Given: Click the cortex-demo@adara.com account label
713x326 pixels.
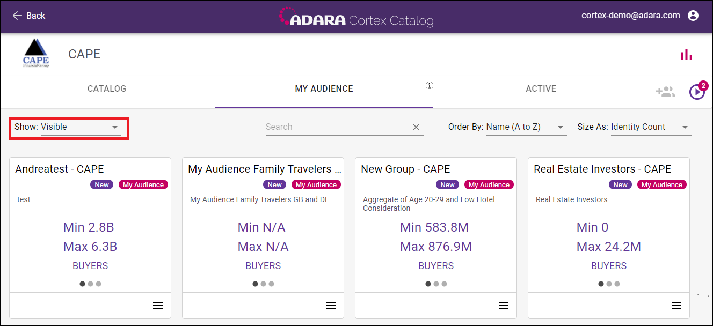Looking at the screenshot, I should pyautogui.click(x=631, y=16).
